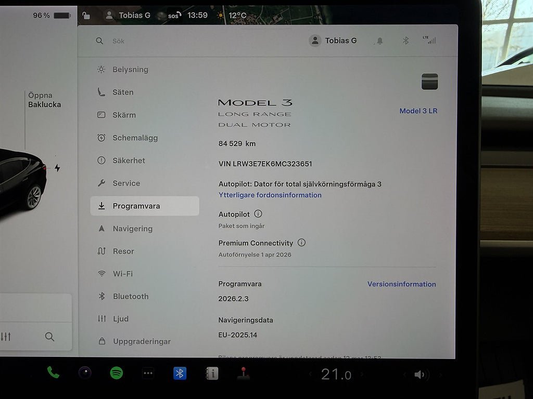
Task: Open the dashcam camera app
Action: (85, 373)
